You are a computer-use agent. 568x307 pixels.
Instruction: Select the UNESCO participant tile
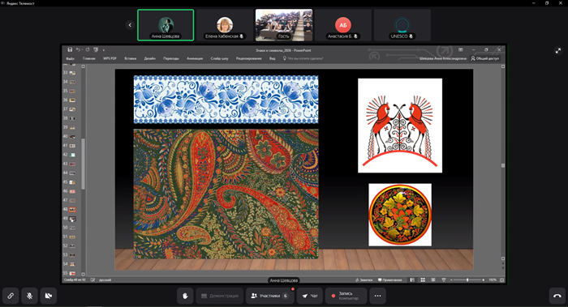click(402, 25)
